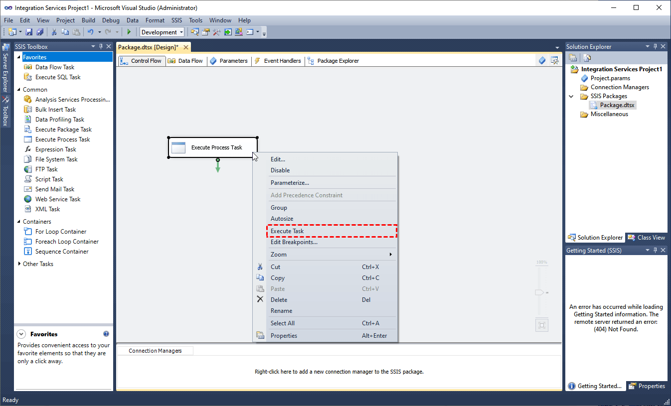Image resolution: width=671 pixels, height=406 pixels.
Task: Undo the last action via toolbar arrow
Action: point(90,32)
